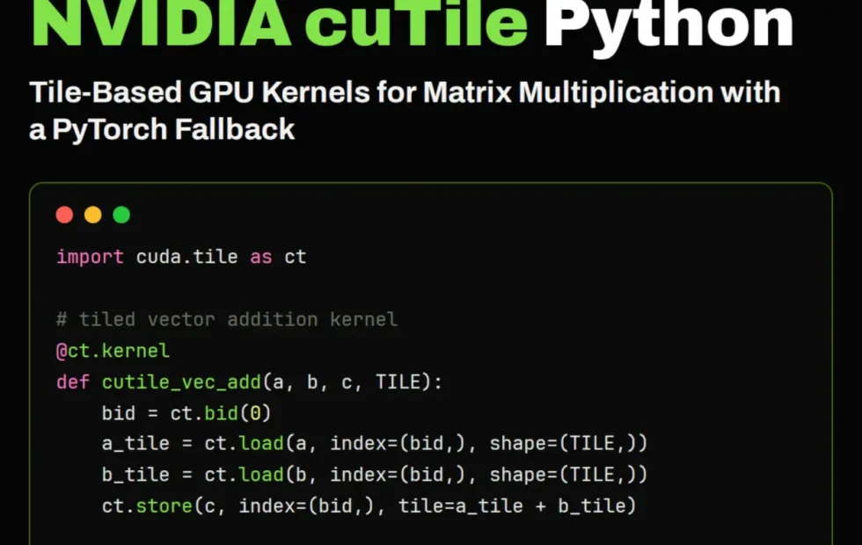Click the subtitle line 'a PyTorch Fallback'
The image size is (862, 545).
coord(162,131)
